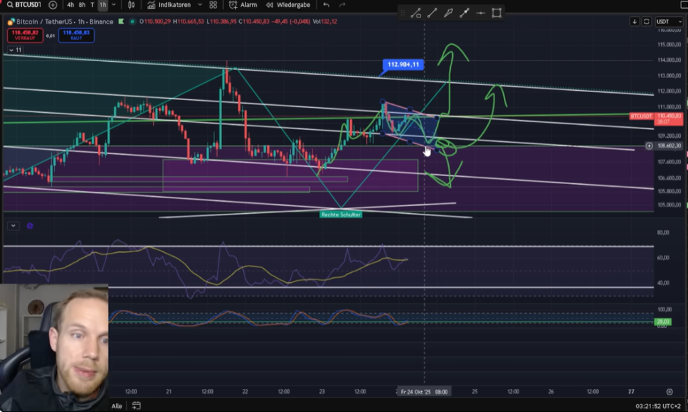
Task: Open the USDT currency dropdown
Action: (669, 22)
